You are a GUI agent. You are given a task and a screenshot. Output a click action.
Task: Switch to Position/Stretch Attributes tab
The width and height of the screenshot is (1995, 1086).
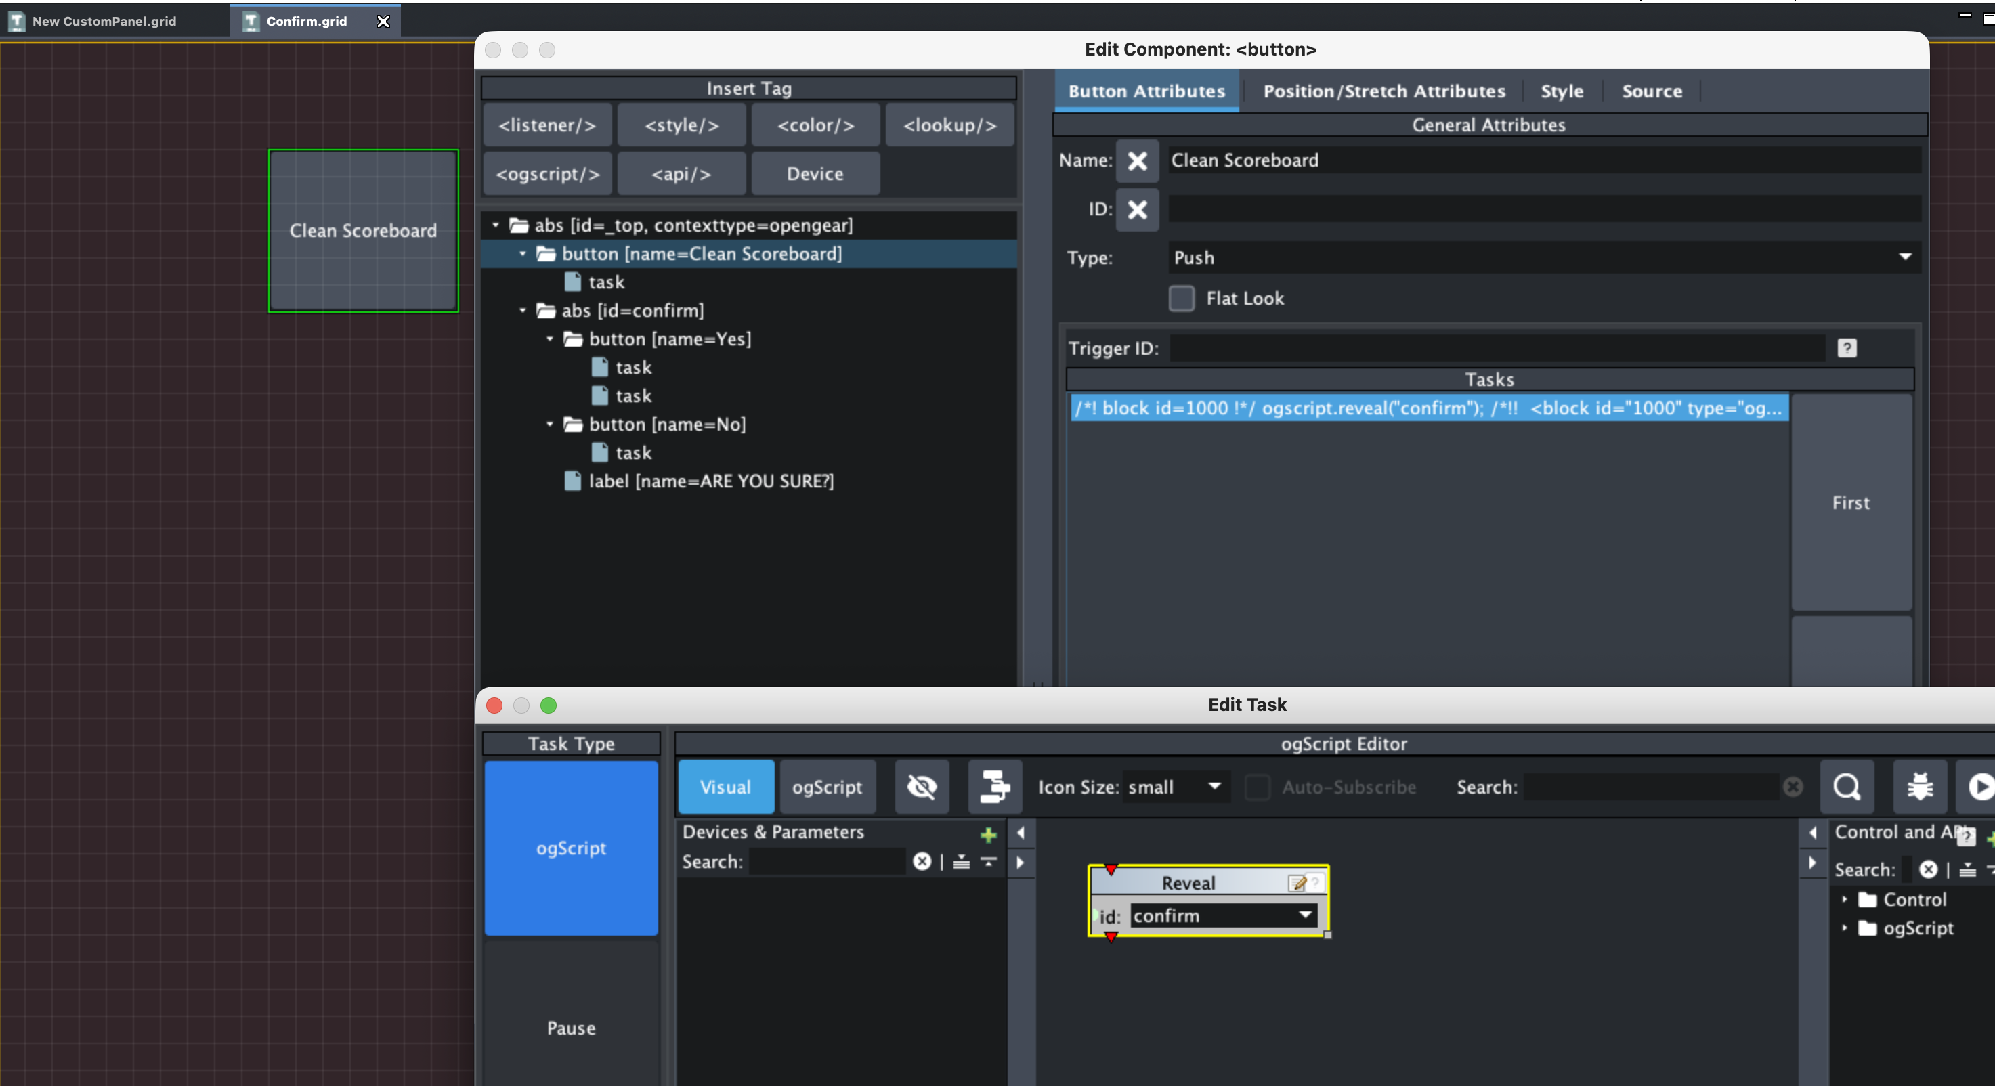[x=1384, y=91]
